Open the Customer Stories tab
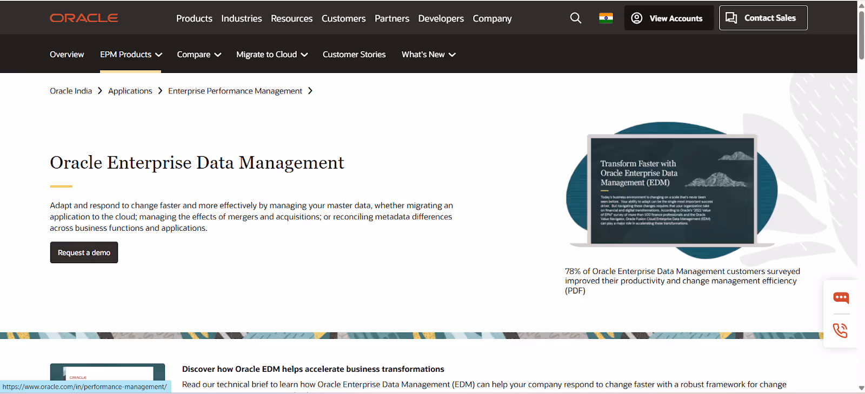 (x=354, y=55)
